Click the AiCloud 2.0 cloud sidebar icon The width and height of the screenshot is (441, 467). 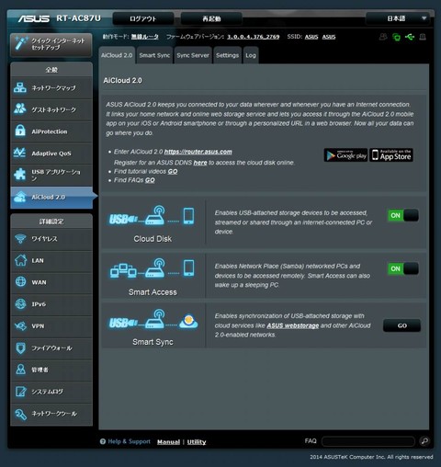[x=20, y=197]
